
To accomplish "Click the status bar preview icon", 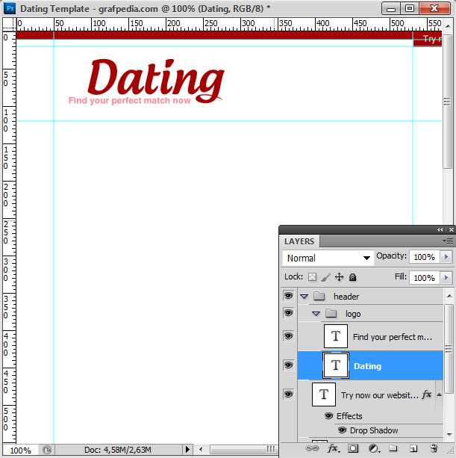I will [47, 450].
